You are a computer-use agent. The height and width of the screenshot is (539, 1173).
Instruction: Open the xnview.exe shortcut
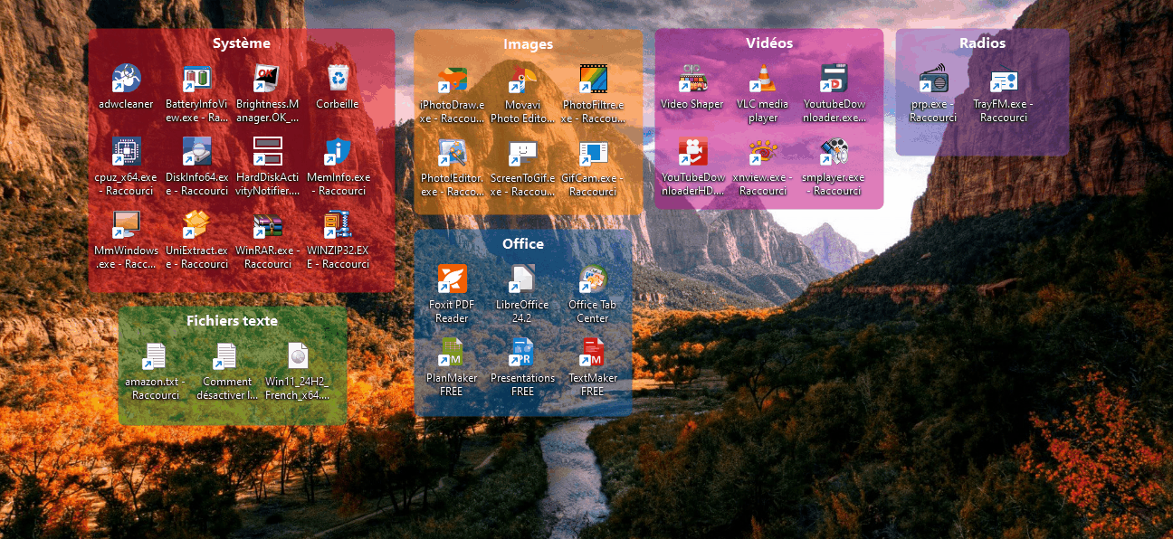763,150
